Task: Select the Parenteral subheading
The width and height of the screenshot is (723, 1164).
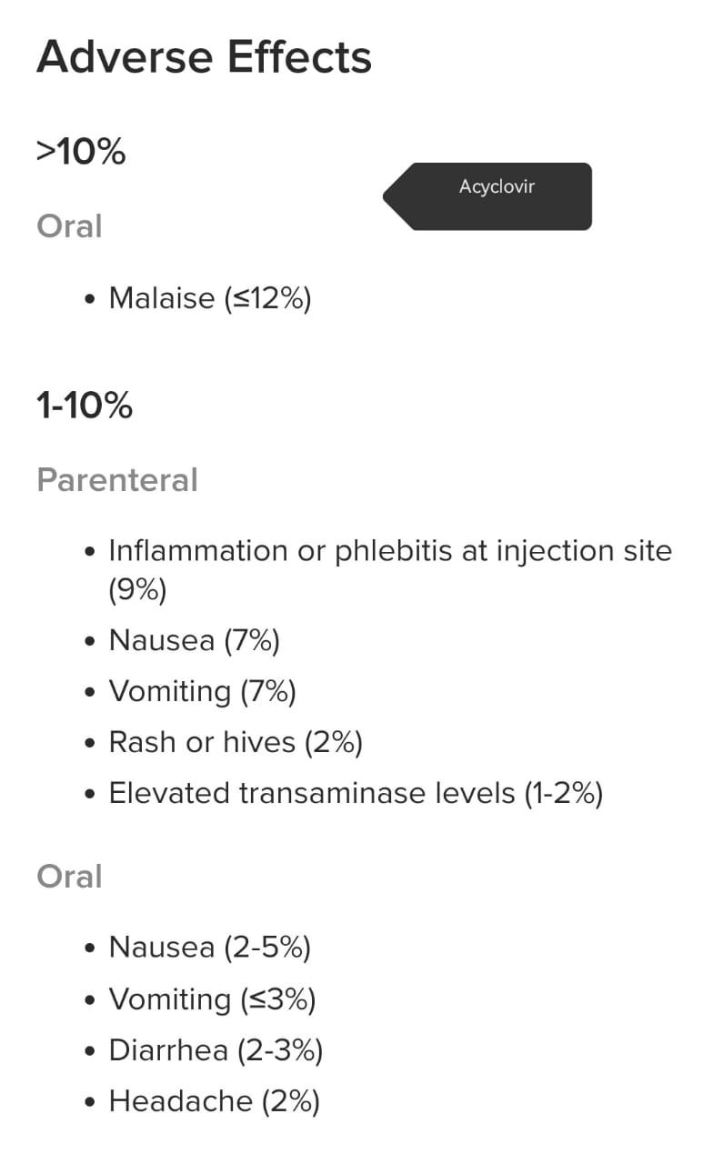Action: click(x=116, y=479)
